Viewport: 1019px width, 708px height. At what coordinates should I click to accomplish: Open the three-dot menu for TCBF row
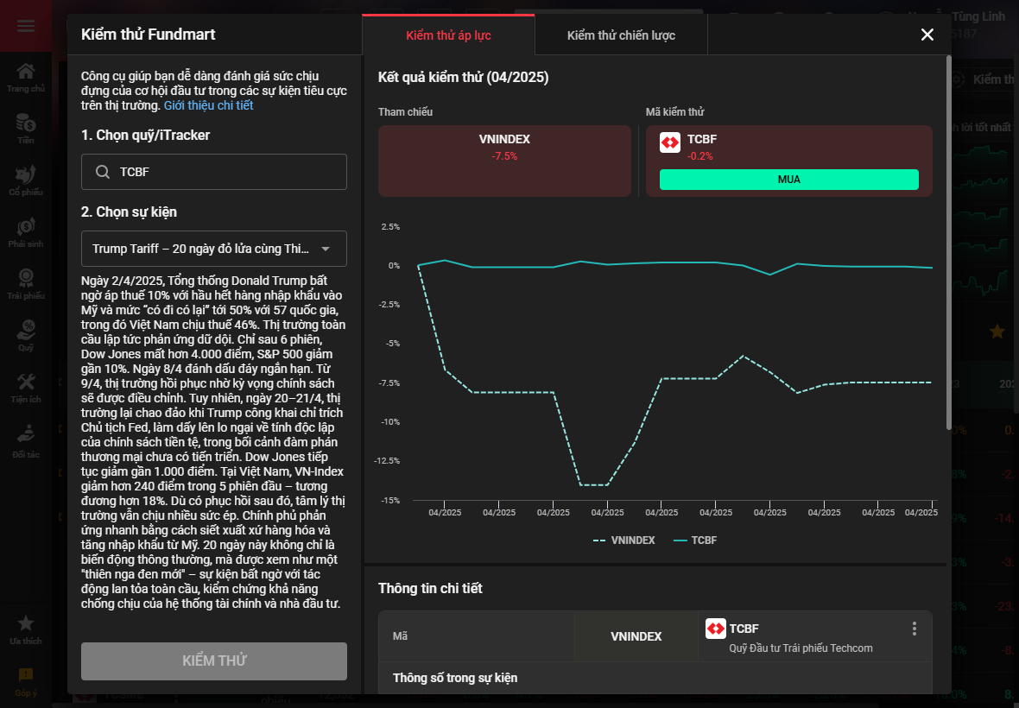point(915,628)
